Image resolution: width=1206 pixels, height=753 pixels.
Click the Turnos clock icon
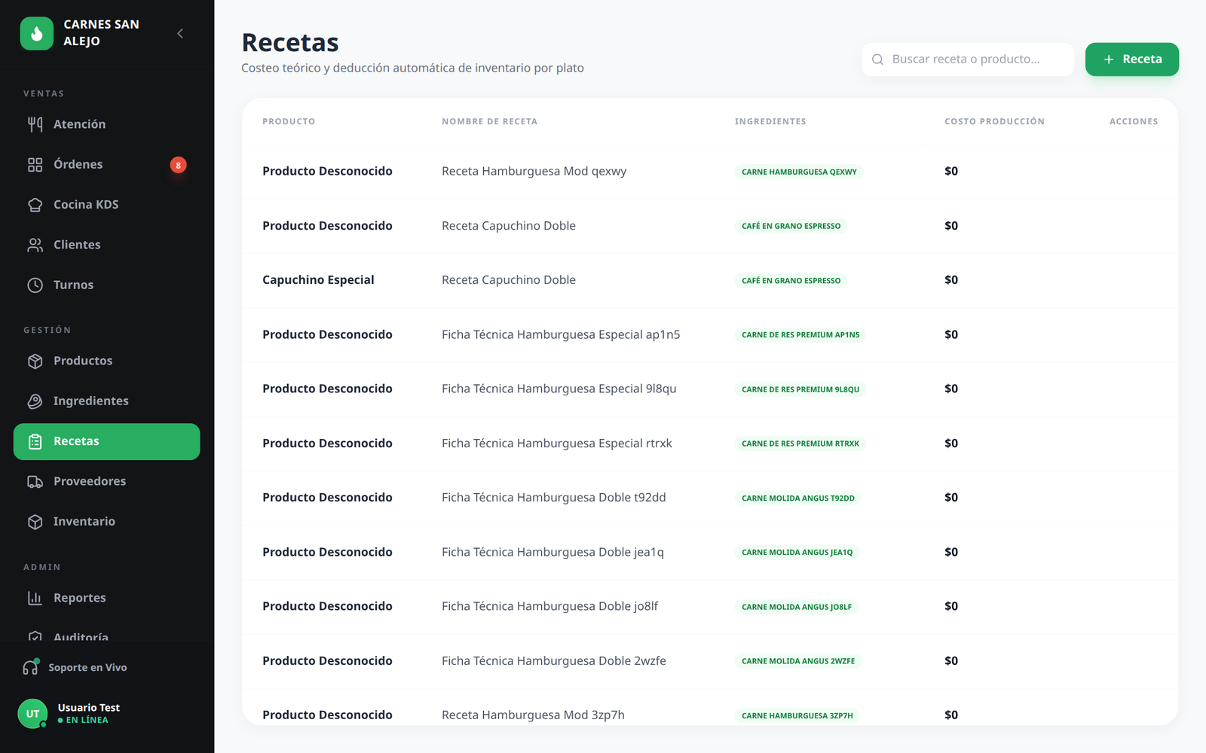coord(35,285)
